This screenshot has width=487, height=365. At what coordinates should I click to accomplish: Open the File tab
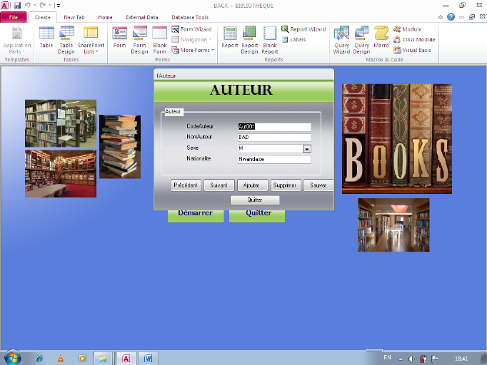click(14, 17)
